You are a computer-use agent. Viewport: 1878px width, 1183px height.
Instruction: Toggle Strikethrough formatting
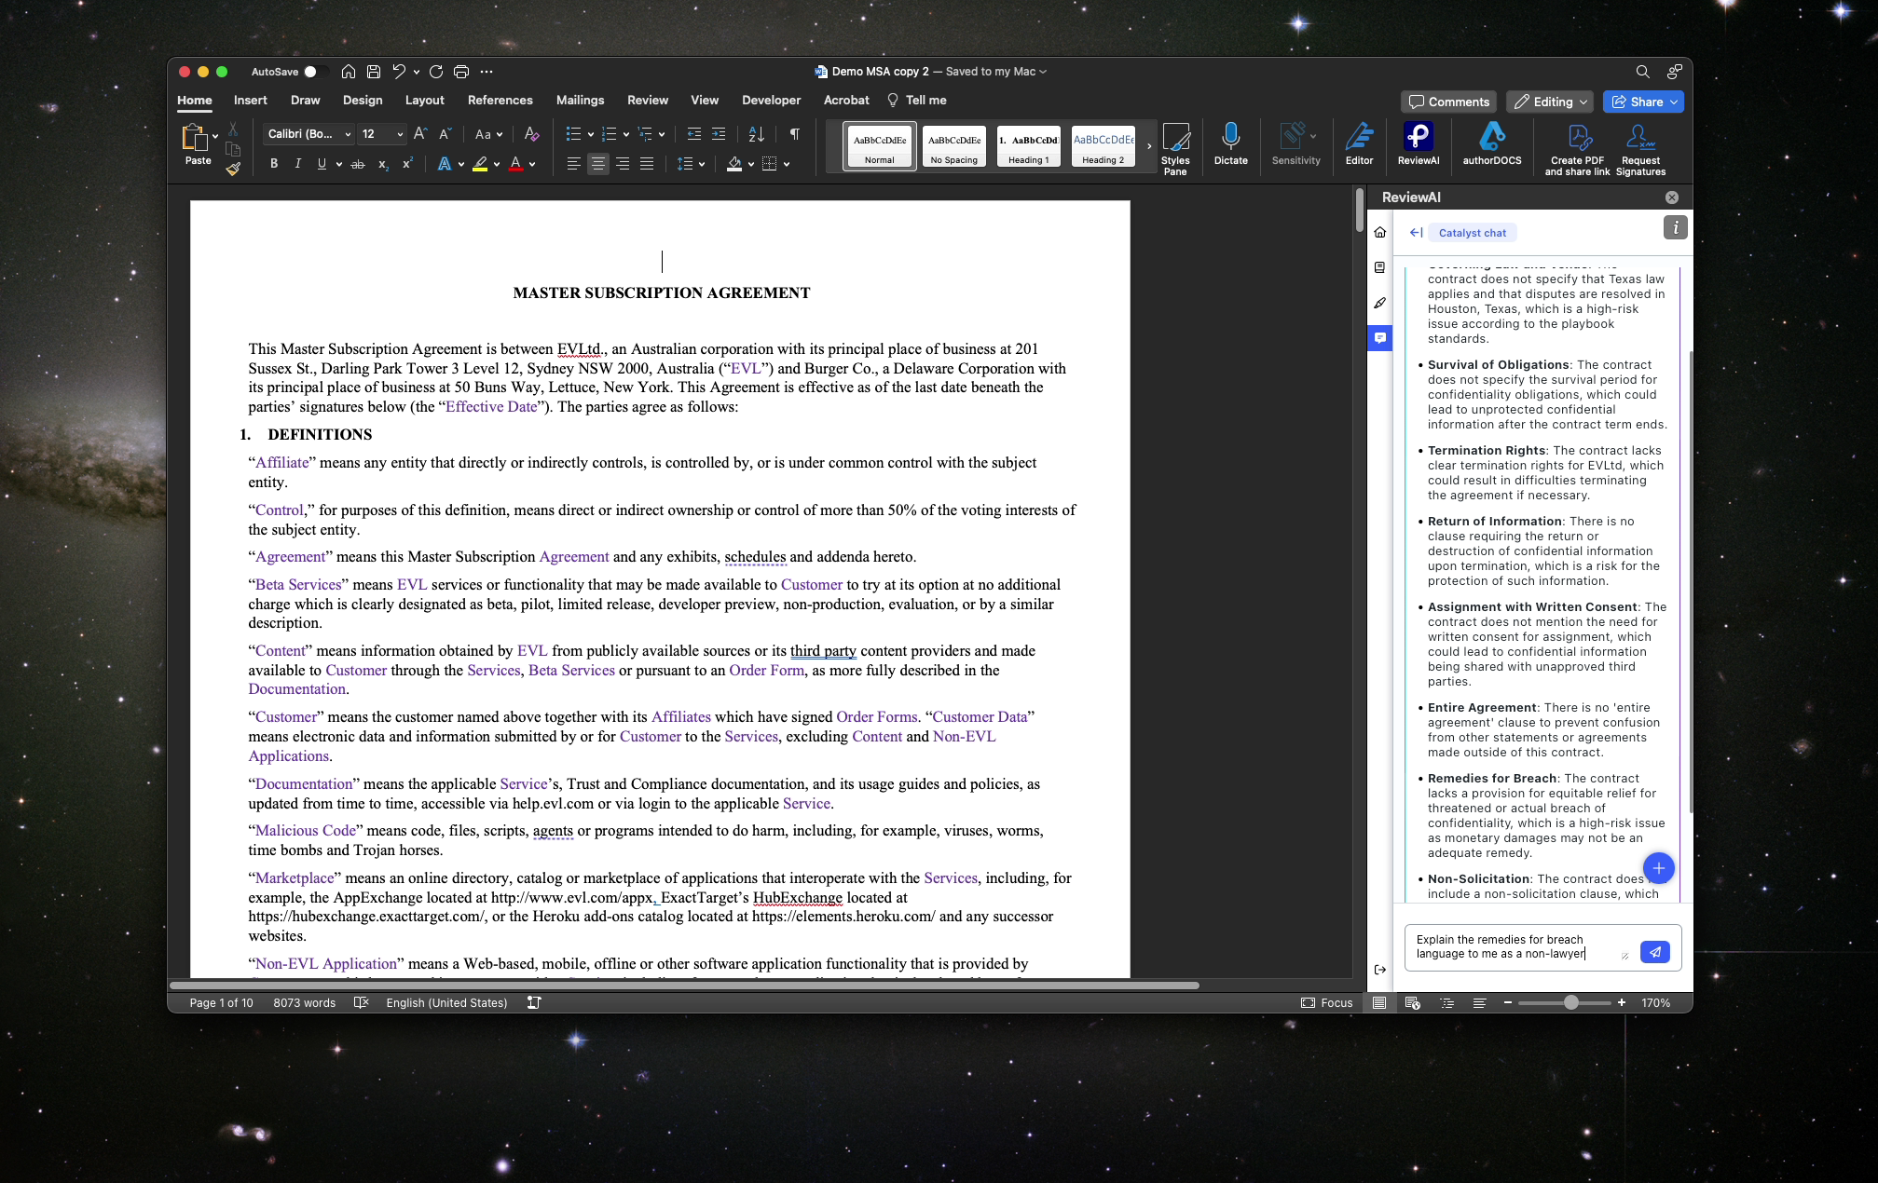click(x=357, y=164)
